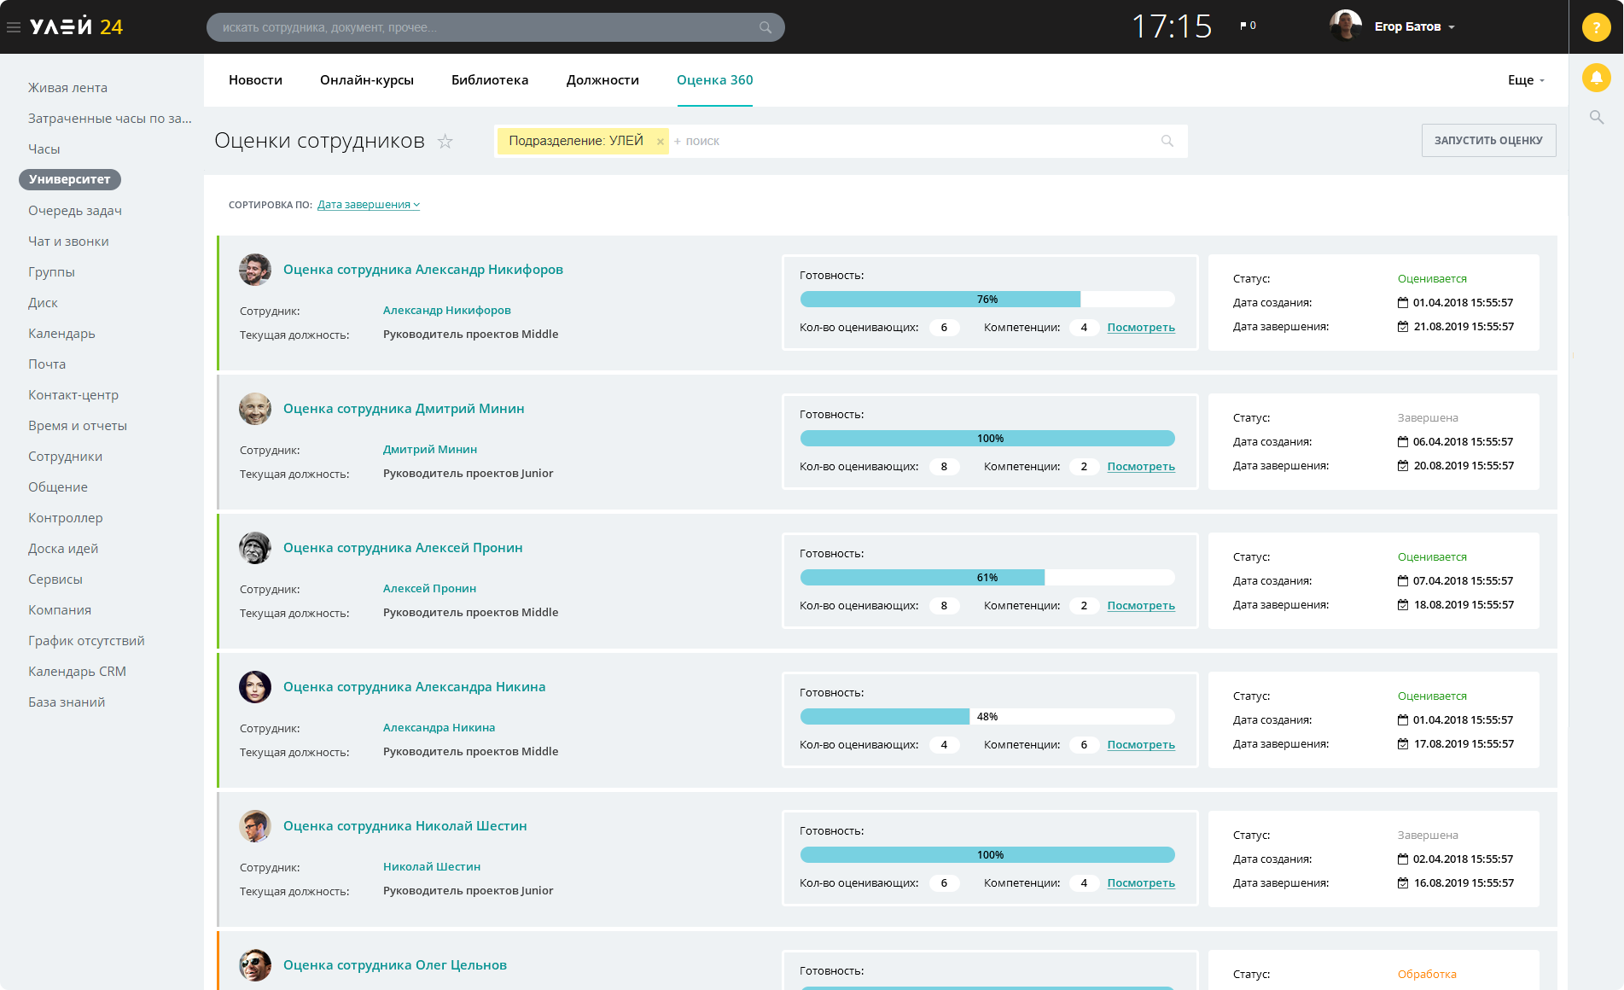The image size is (1624, 990).
Task: Click completion date calendar icon for 21.08.2019
Action: coord(1403,326)
